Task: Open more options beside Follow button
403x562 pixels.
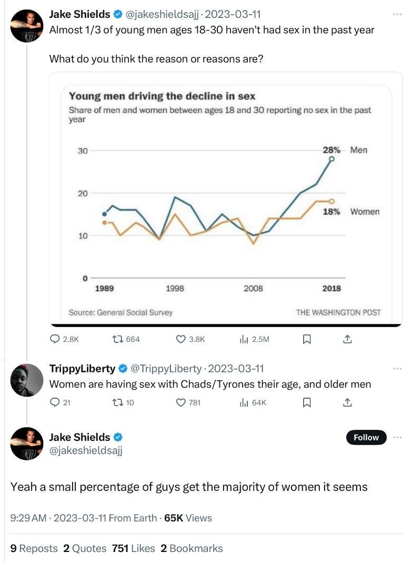Action: pyautogui.click(x=397, y=437)
